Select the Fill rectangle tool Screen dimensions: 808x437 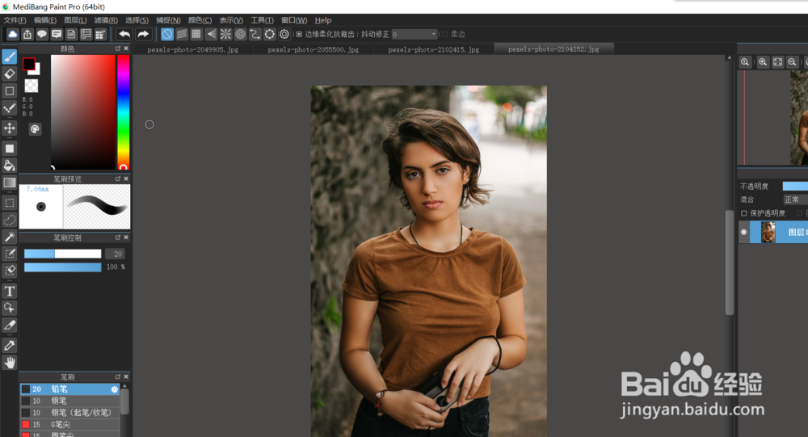coord(9,149)
